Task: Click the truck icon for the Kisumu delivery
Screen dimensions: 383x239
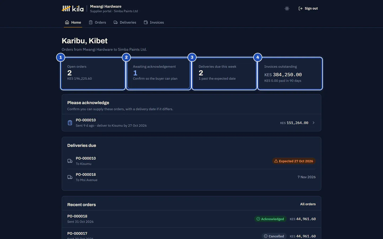Action: [x=70, y=161]
